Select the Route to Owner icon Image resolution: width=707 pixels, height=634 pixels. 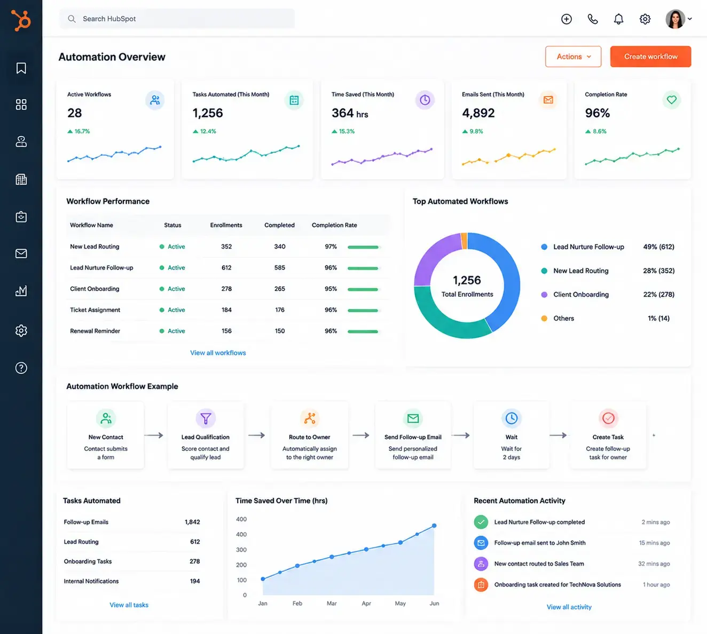coord(310,418)
